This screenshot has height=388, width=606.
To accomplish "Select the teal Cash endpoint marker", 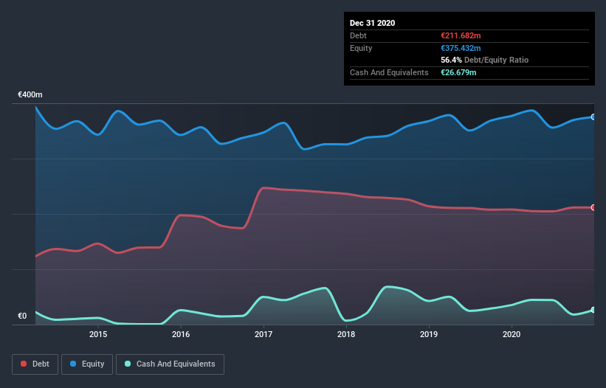I will 593,310.
